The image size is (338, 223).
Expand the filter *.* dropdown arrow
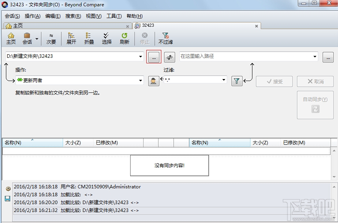(224, 80)
